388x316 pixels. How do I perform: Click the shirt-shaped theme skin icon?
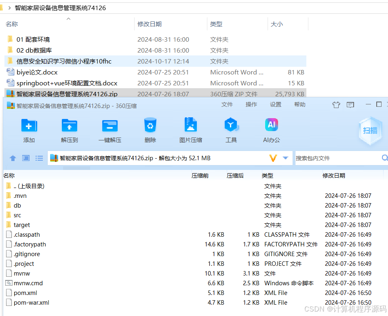[336, 104]
